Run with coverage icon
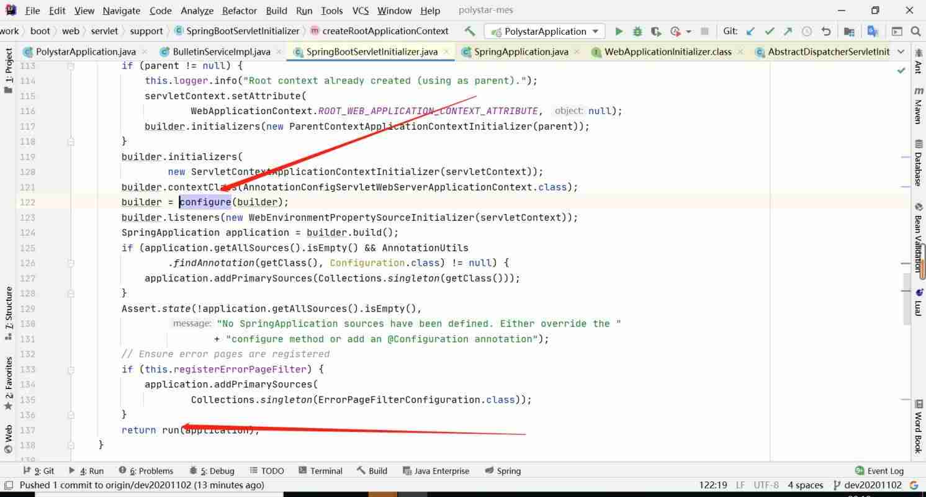This screenshot has width=926, height=497. coord(655,31)
